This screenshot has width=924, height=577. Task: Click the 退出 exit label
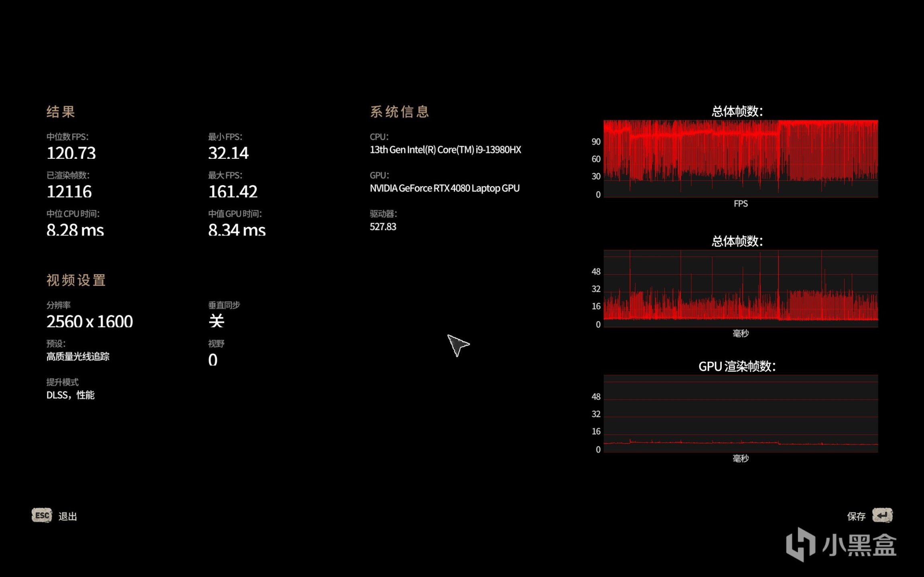67,516
